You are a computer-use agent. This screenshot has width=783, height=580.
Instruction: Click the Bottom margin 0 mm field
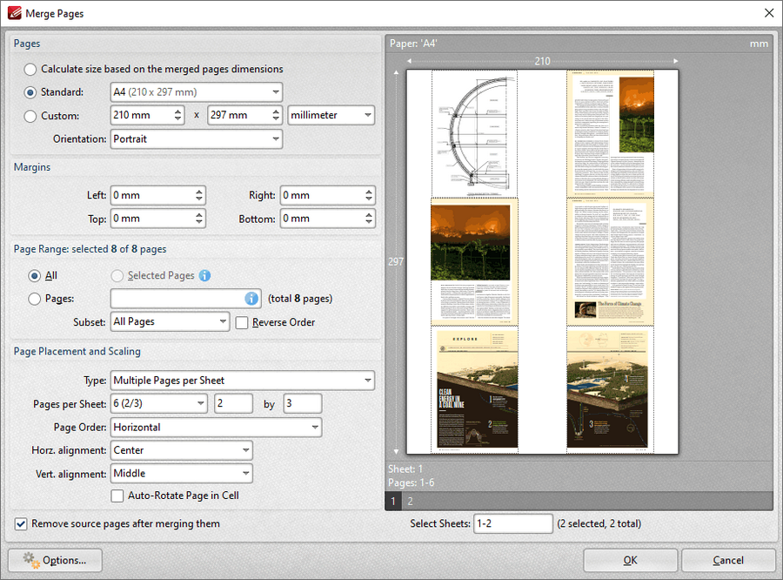(x=322, y=219)
